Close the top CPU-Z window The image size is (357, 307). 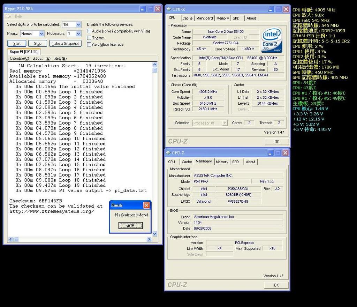pos(286,9)
